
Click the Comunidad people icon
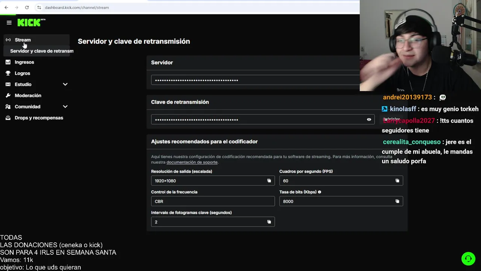(x=8, y=107)
